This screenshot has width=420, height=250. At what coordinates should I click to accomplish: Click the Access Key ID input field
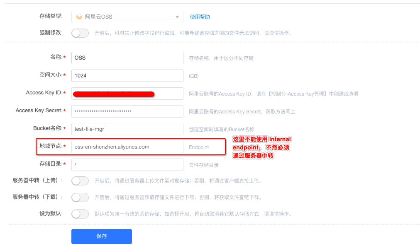coord(127,94)
